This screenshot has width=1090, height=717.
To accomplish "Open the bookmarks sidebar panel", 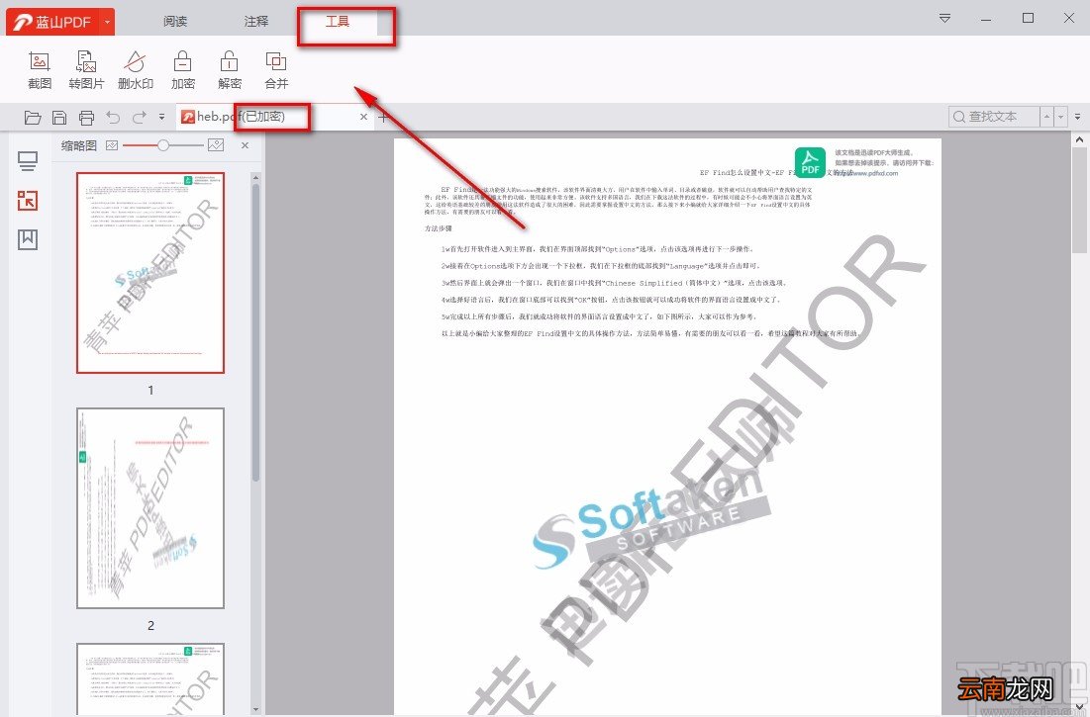I will pyautogui.click(x=28, y=239).
